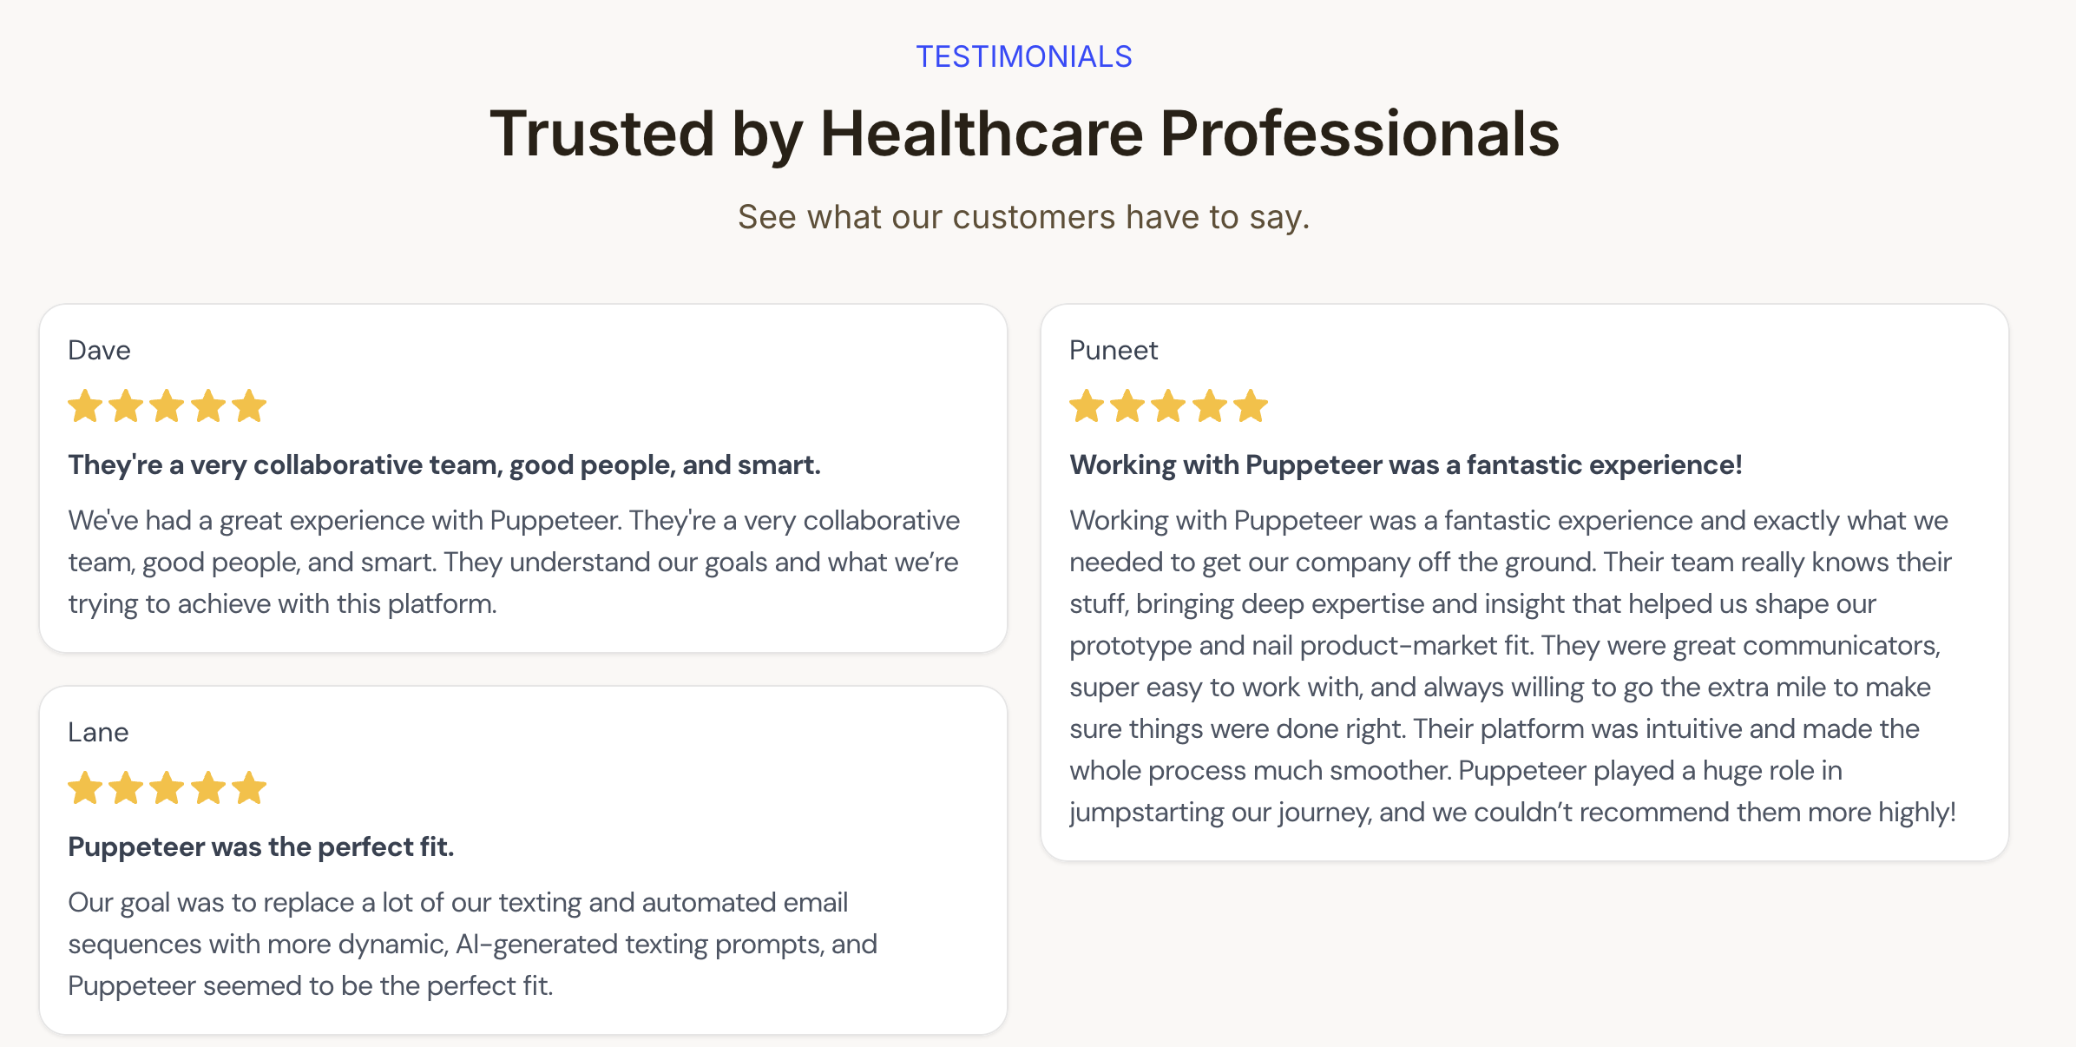Click the fourth star in Puneet's rating
The image size is (2076, 1047).
pos(1210,406)
